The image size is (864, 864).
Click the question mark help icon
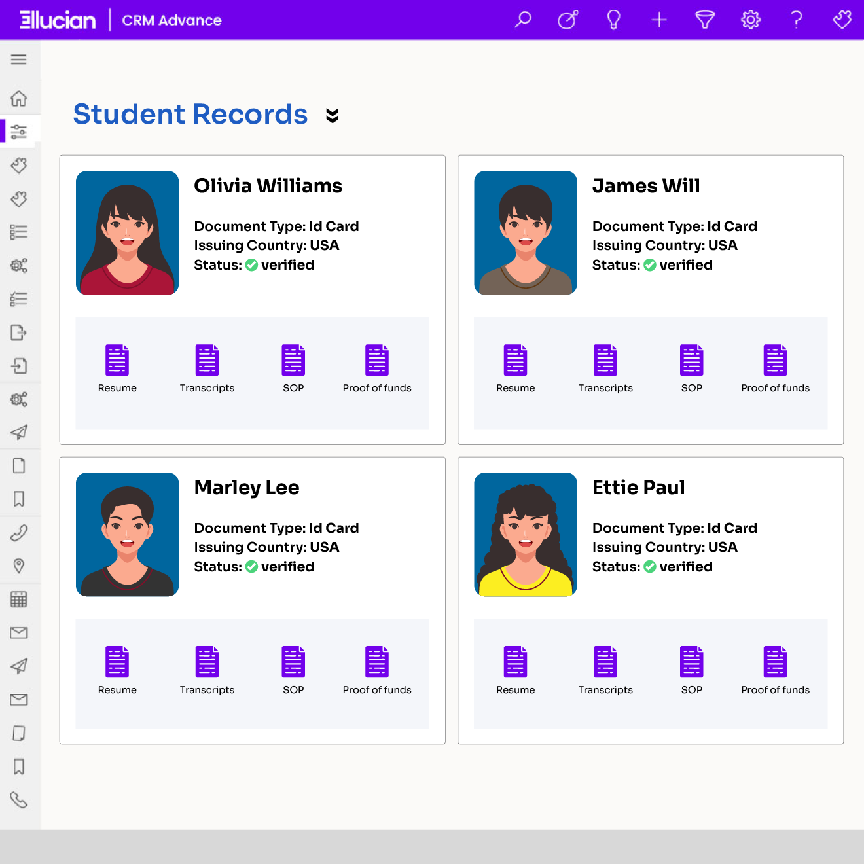pos(797,20)
